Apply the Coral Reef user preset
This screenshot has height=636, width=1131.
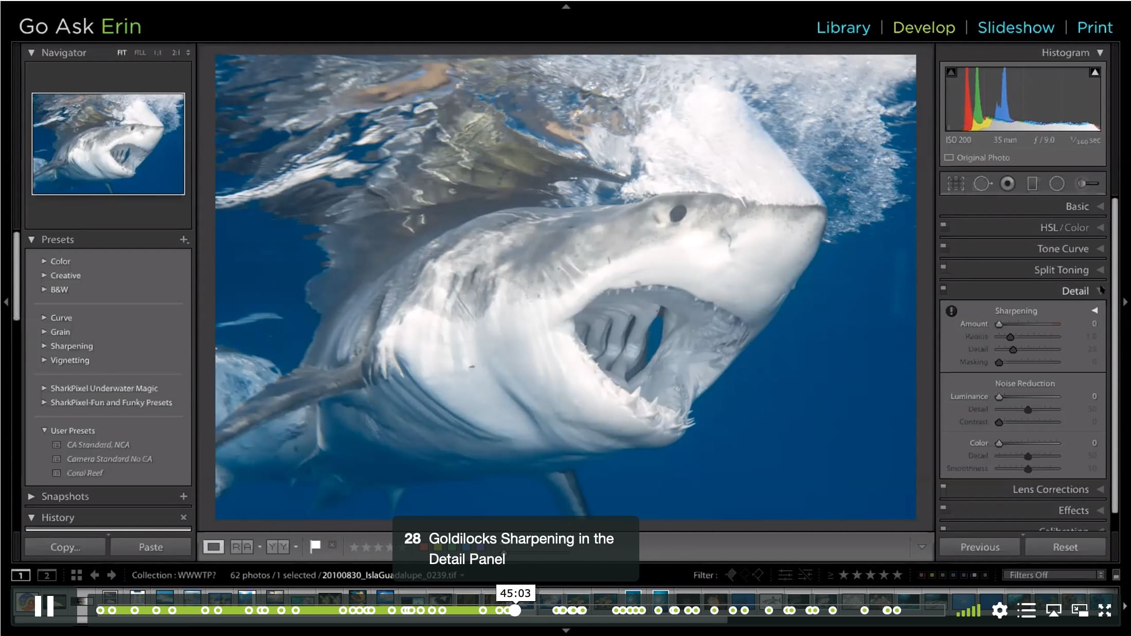click(84, 473)
